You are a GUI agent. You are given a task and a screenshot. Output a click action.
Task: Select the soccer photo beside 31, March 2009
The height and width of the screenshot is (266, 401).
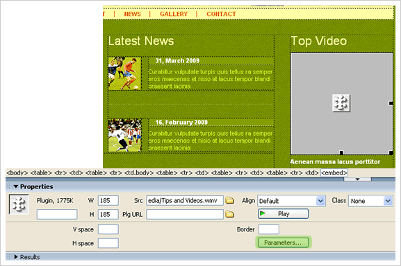pyautogui.click(x=124, y=73)
